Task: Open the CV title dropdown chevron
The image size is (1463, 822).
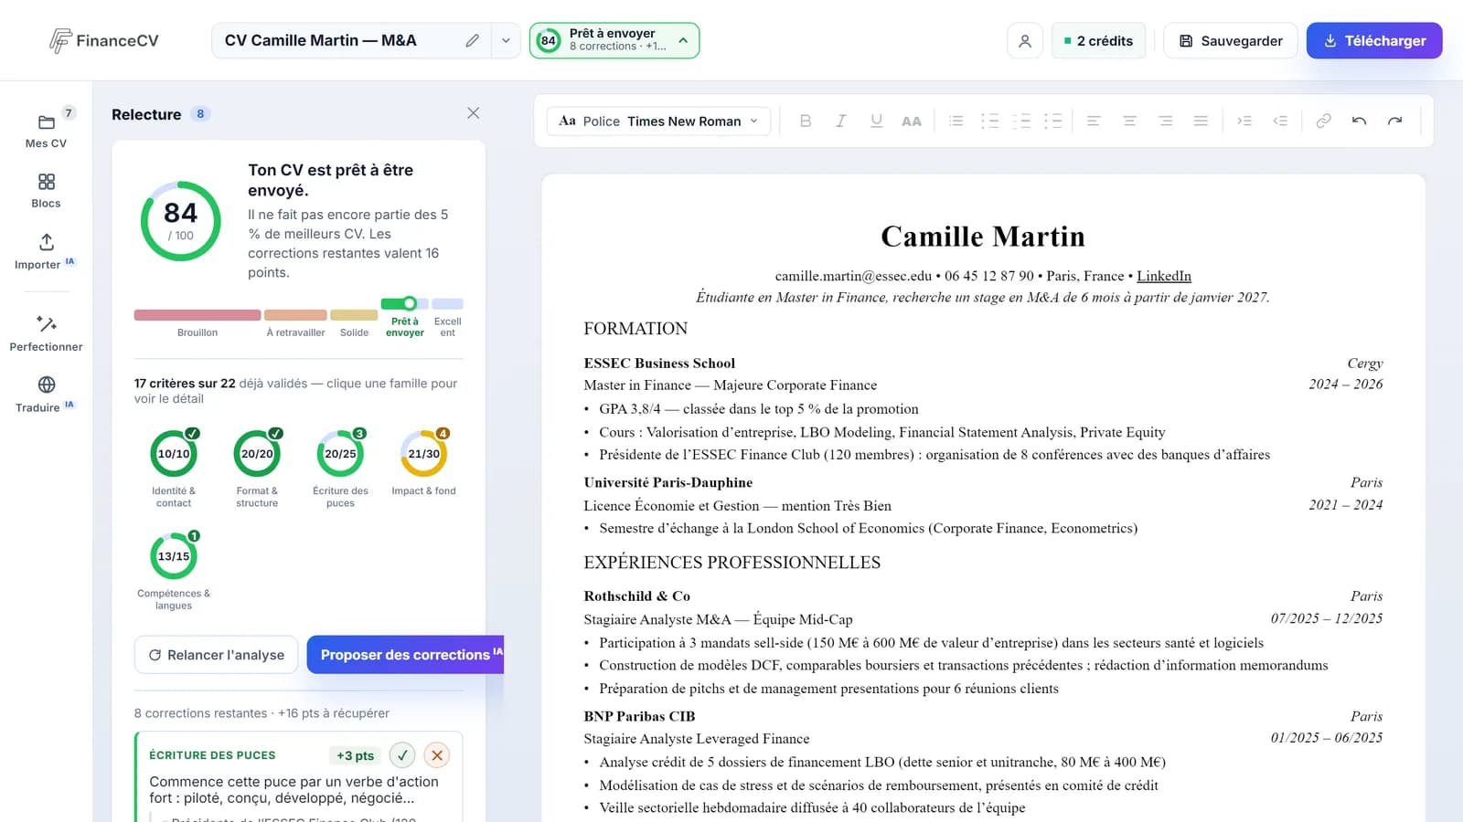Action: click(x=506, y=40)
